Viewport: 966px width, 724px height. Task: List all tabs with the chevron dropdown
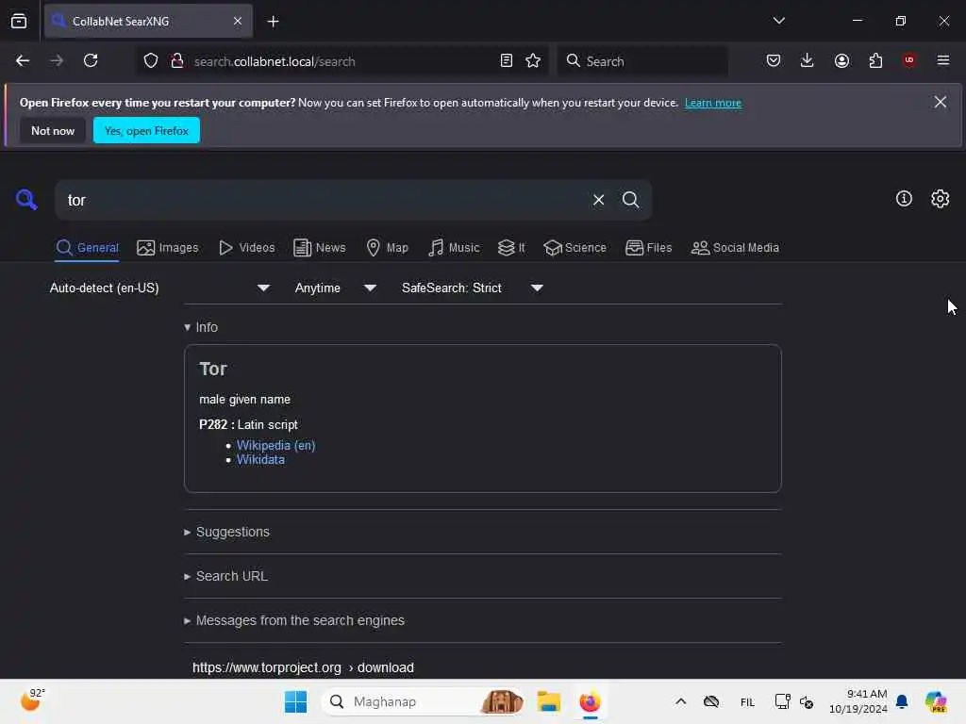click(x=778, y=21)
